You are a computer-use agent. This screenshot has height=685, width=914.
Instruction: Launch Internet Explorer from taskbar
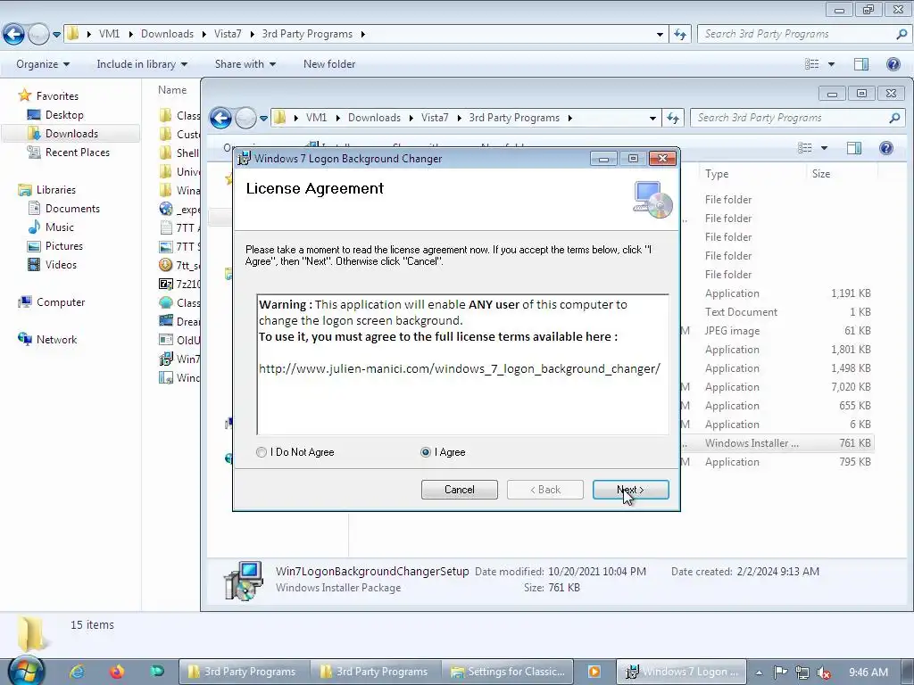point(77,672)
